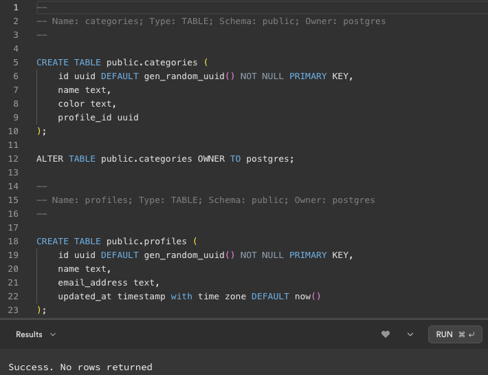Click the 'Success. No rows returned' message
Viewport: 488px width, 375px height.
[80, 367]
